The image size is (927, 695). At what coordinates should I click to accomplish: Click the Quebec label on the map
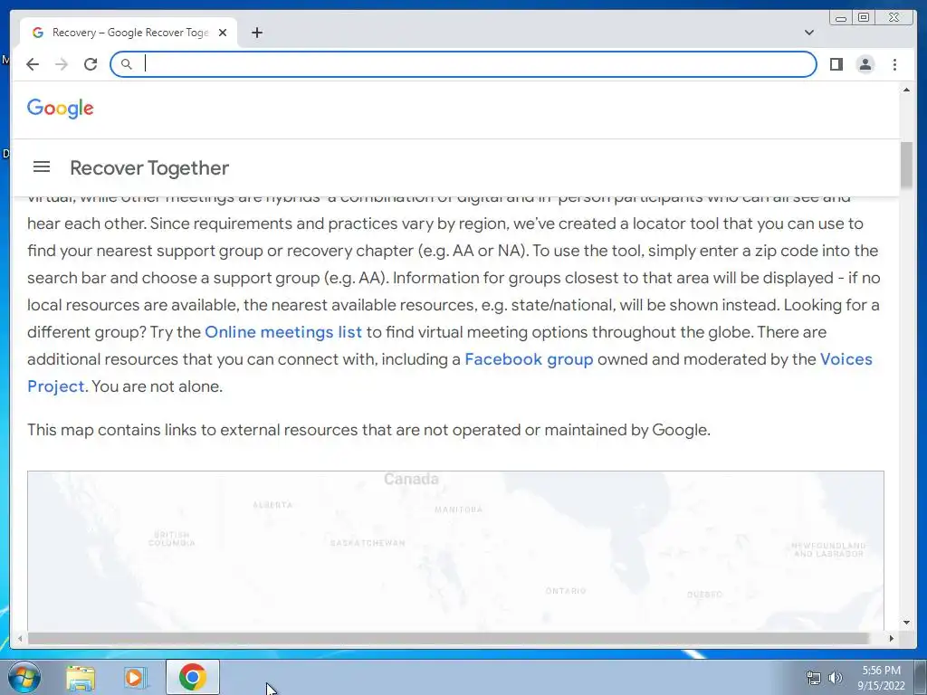coord(704,595)
